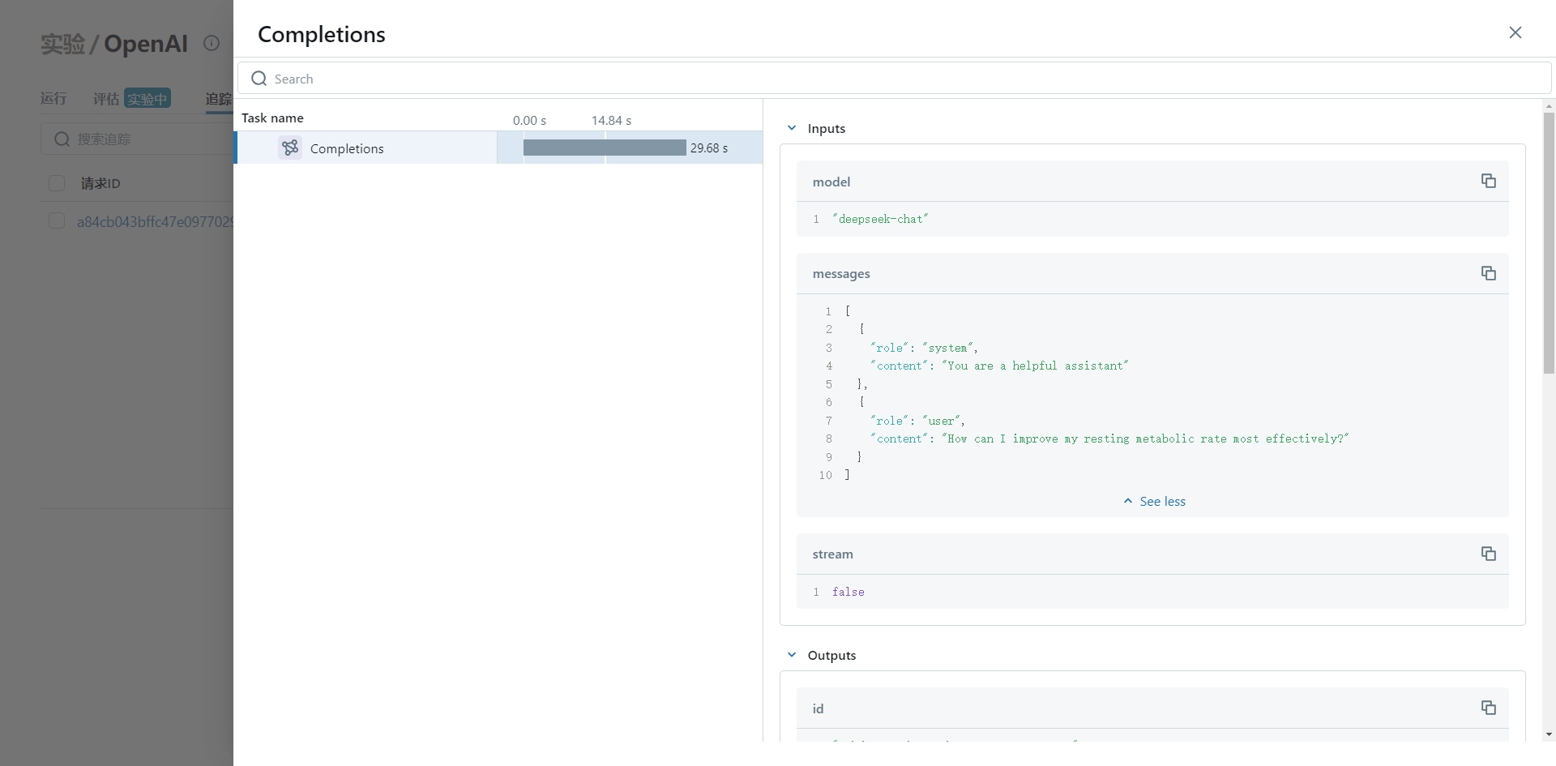Viewport: 1556px width, 766px height.
Task: Collapse the Outputs section
Action: (792, 655)
